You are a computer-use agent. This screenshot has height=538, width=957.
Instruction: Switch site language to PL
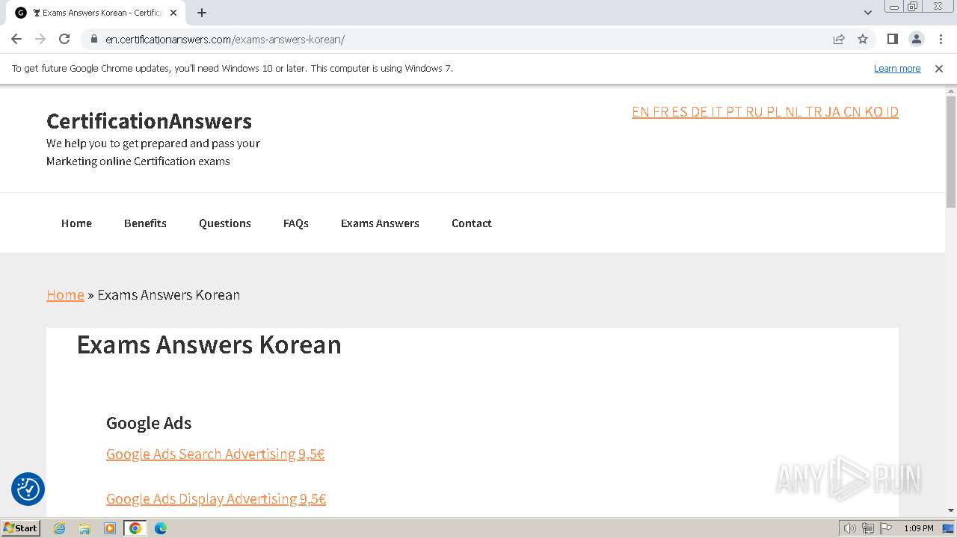click(x=774, y=112)
